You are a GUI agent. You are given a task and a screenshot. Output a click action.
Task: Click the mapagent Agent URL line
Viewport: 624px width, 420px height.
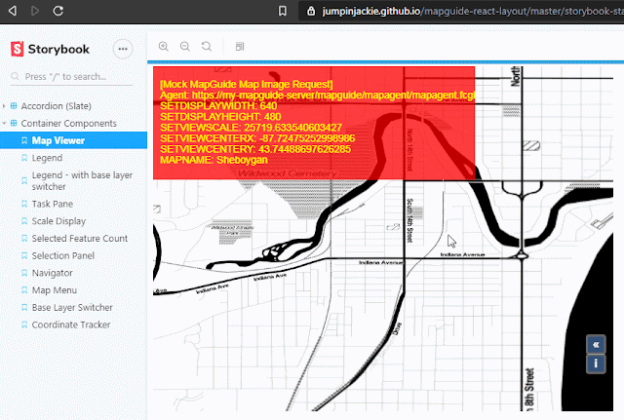[317, 95]
